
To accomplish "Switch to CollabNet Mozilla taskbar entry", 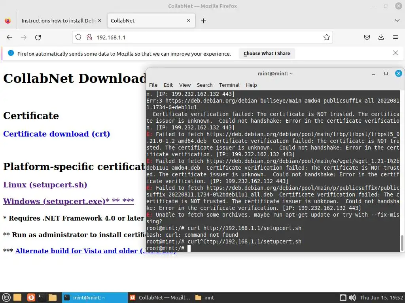I will (x=160, y=297).
